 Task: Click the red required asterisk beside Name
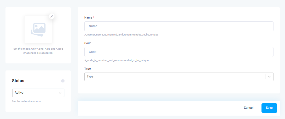(x=94, y=17)
